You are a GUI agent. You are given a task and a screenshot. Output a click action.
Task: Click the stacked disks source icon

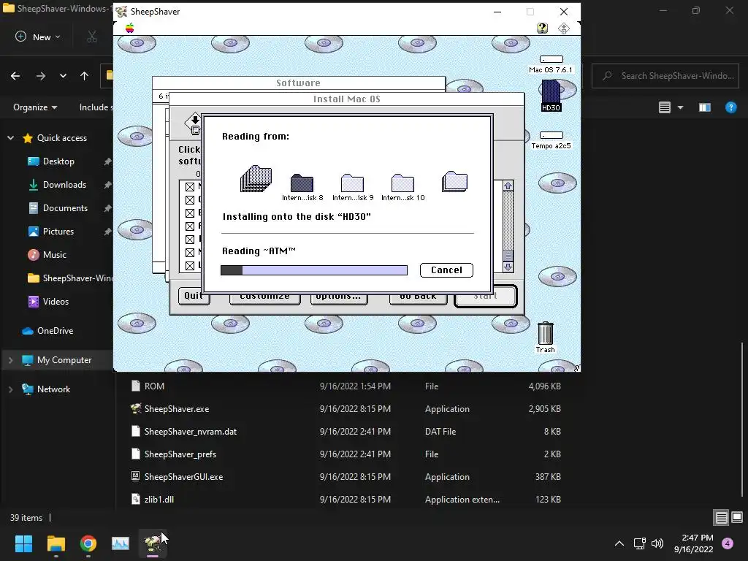(x=256, y=178)
